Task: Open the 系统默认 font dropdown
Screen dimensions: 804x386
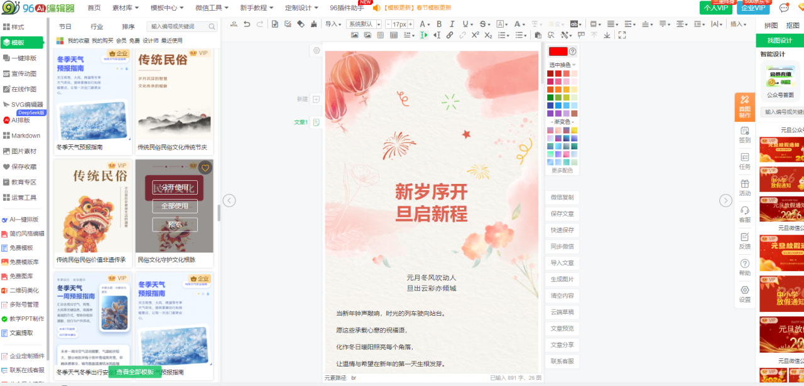Action: pos(364,24)
